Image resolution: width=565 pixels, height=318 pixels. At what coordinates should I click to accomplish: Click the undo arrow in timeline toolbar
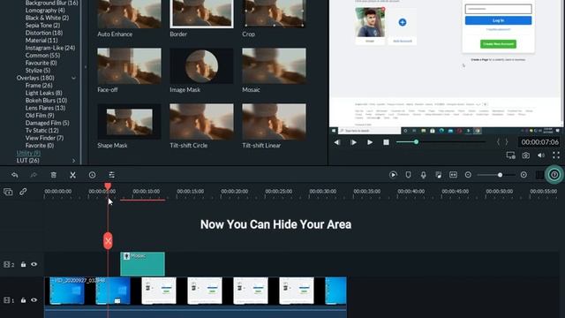pyautogui.click(x=15, y=175)
